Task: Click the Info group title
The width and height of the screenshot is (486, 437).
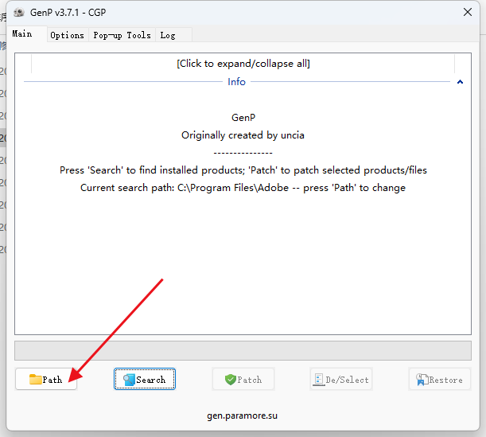Action: (236, 82)
